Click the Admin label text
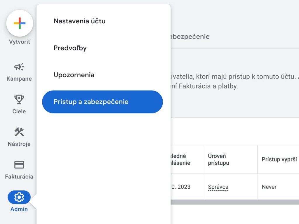 click(x=19, y=209)
